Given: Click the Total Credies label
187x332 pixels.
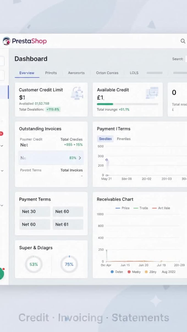Looking at the screenshot, I should click(x=71, y=140).
